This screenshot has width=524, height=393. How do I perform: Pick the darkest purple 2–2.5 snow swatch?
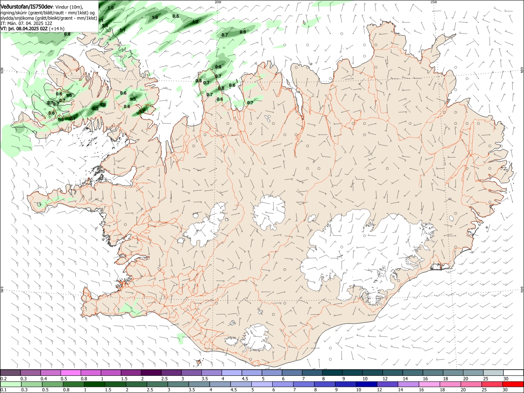151,373
